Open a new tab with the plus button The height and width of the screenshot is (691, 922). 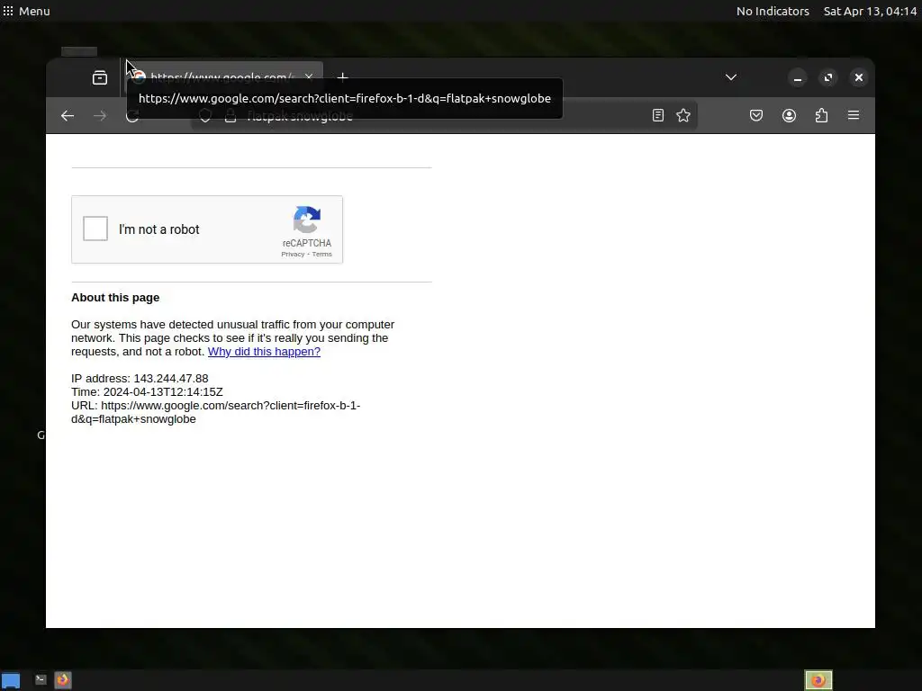(x=343, y=77)
